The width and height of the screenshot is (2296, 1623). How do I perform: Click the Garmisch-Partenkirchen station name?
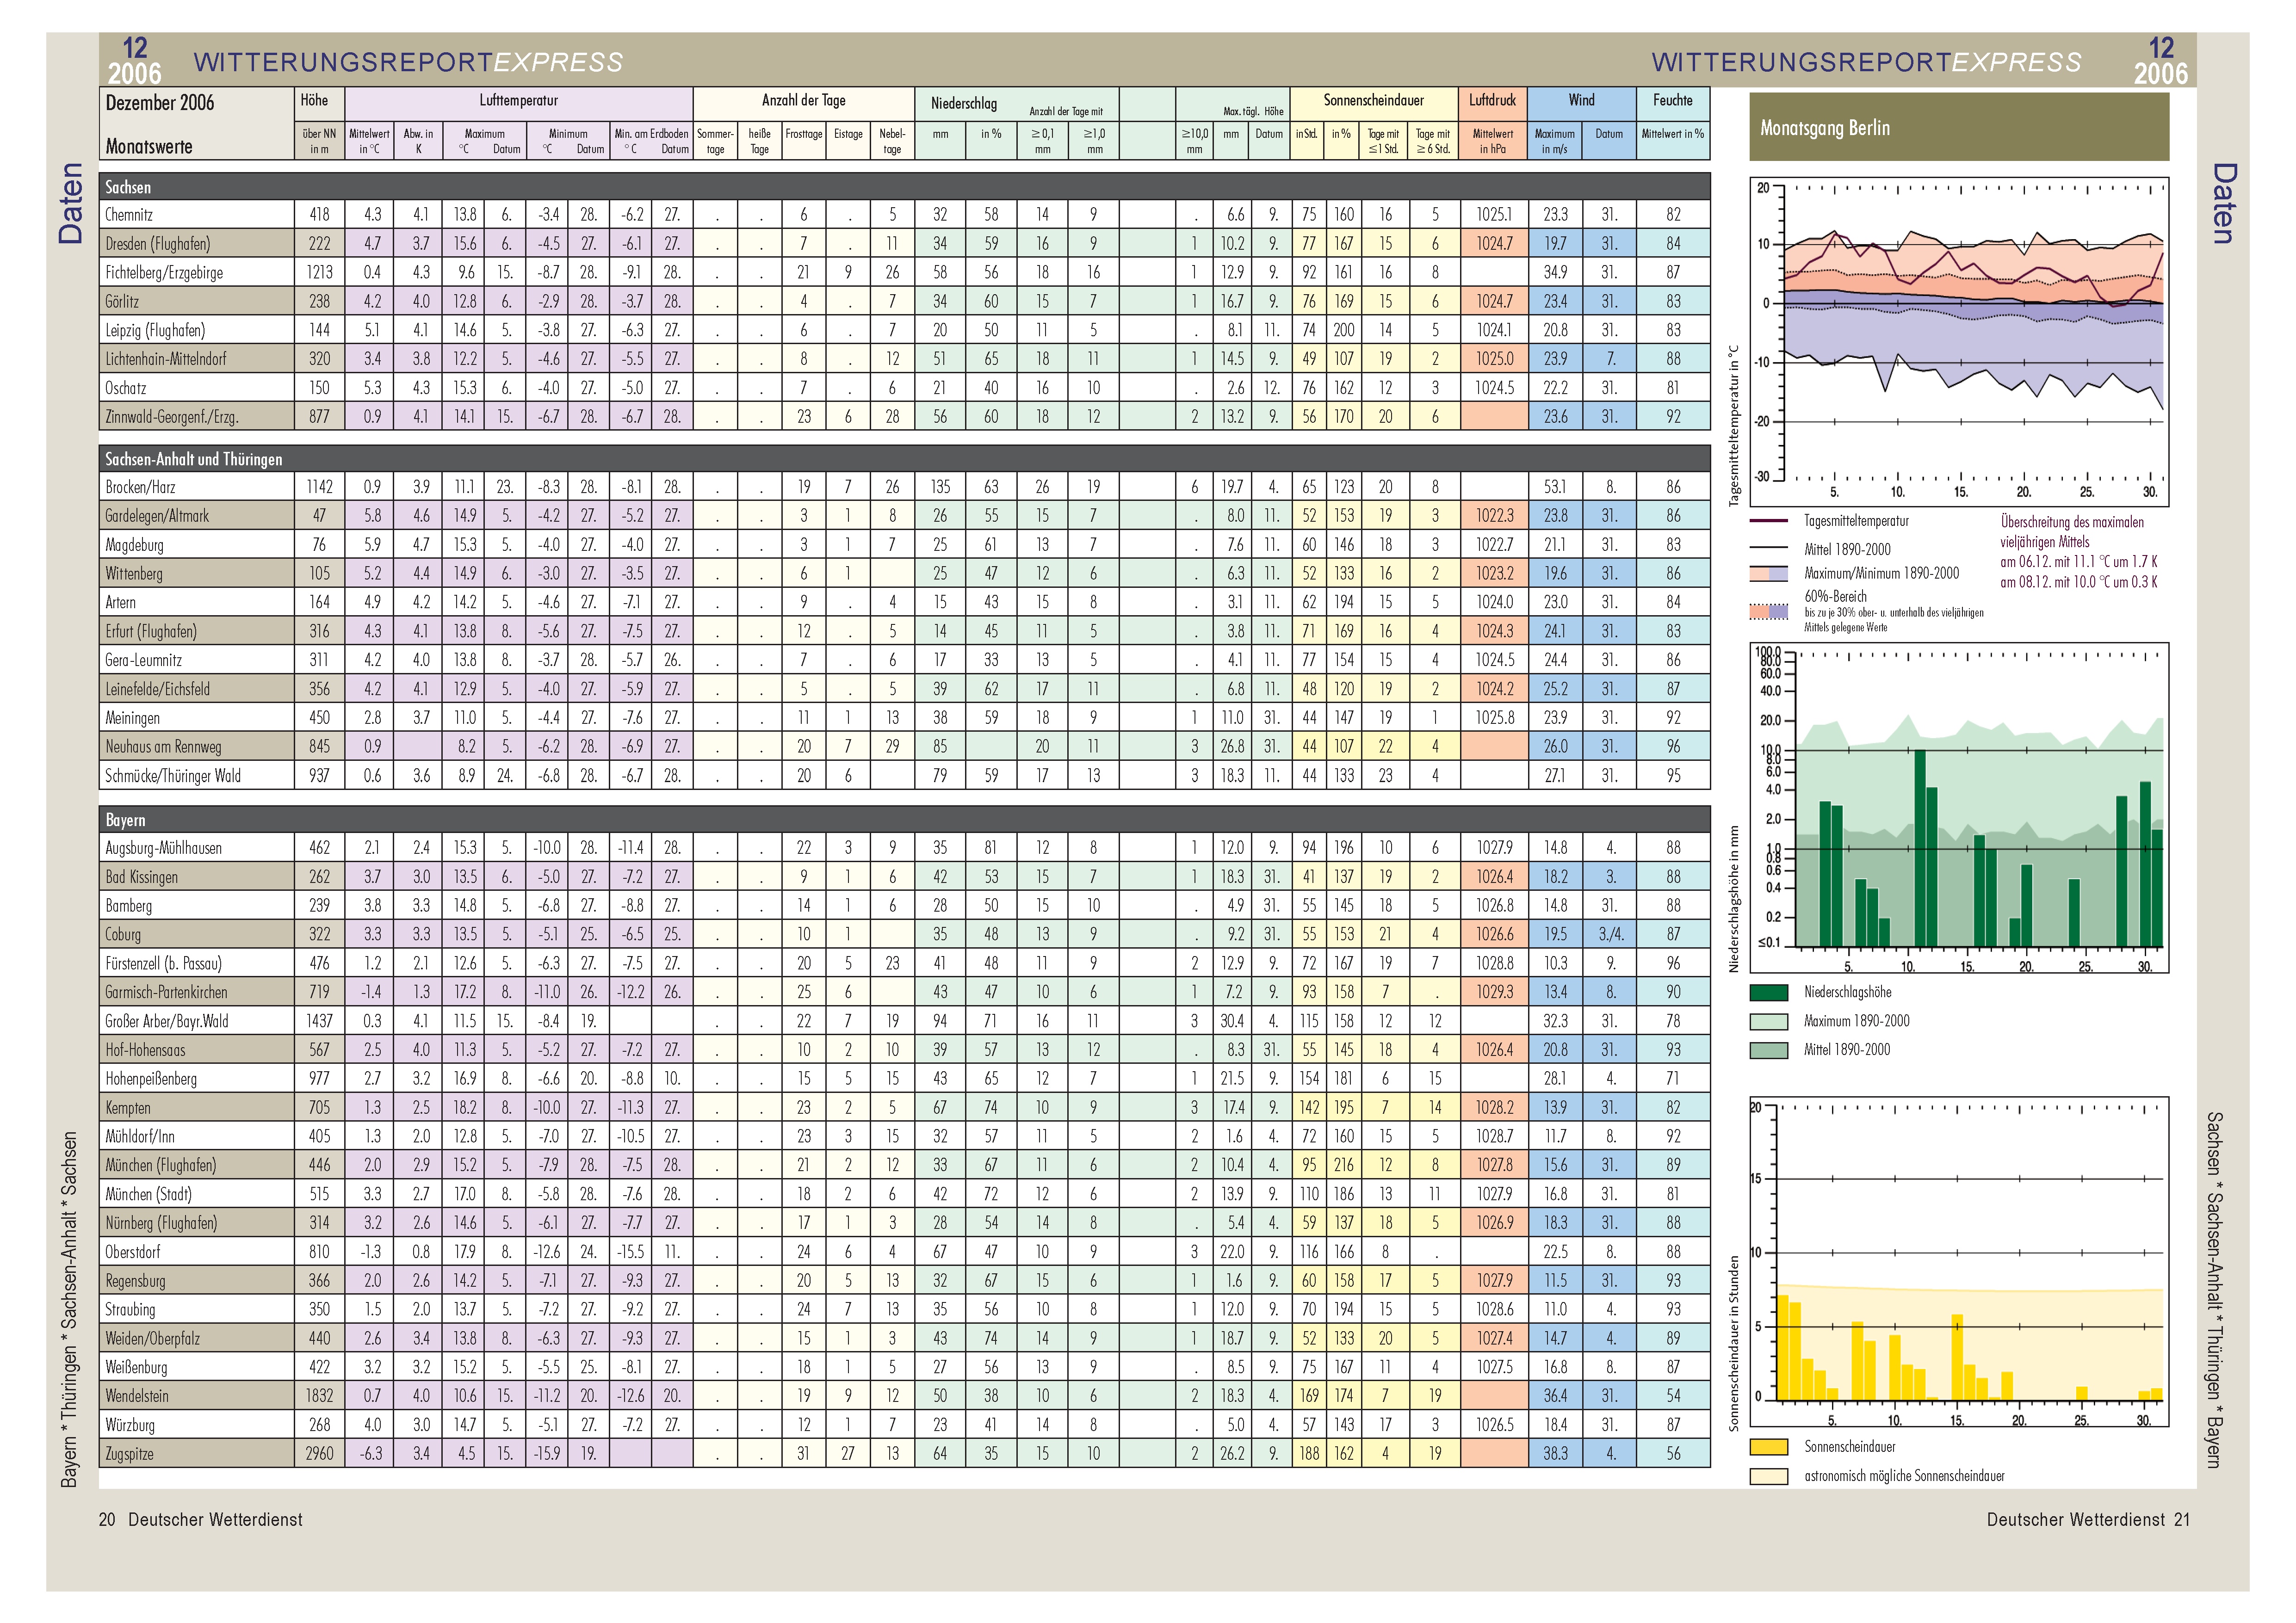166,992
